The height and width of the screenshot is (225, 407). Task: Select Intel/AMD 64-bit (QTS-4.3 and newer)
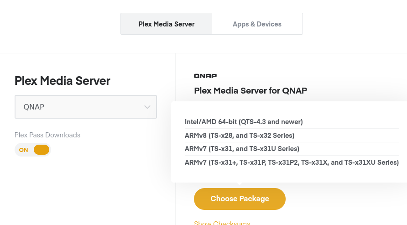pyautogui.click(x=244, y=122)
